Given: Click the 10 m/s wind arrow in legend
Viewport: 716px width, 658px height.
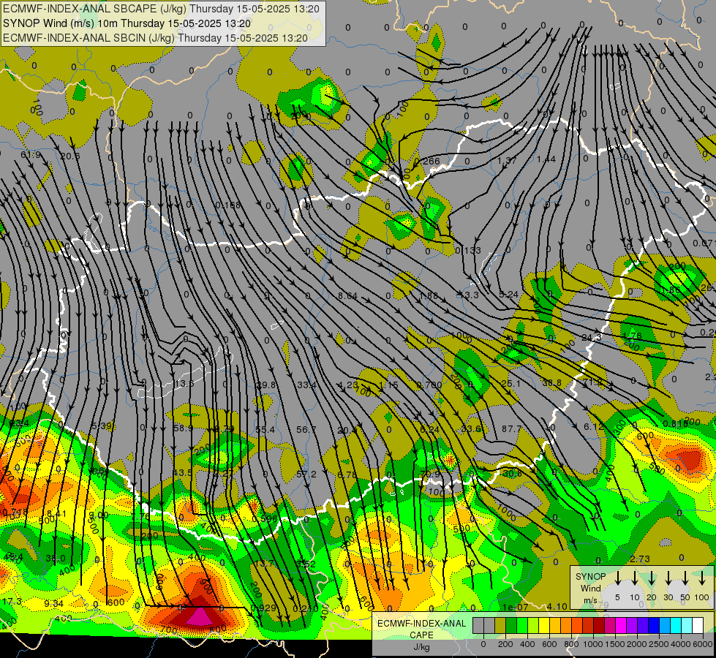Looking at the screenshot, I should click(x=634, y=579).
